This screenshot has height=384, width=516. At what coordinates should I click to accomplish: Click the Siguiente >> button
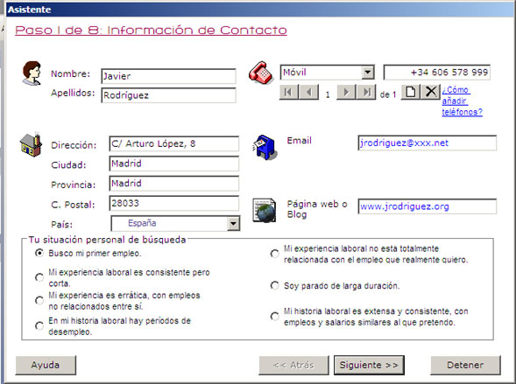(369, 365)
